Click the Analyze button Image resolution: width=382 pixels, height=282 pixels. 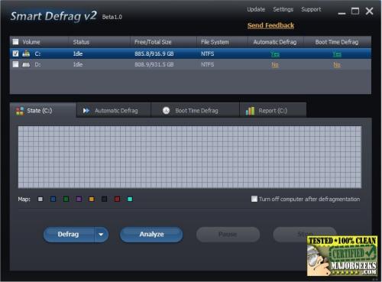click(151, 235)
